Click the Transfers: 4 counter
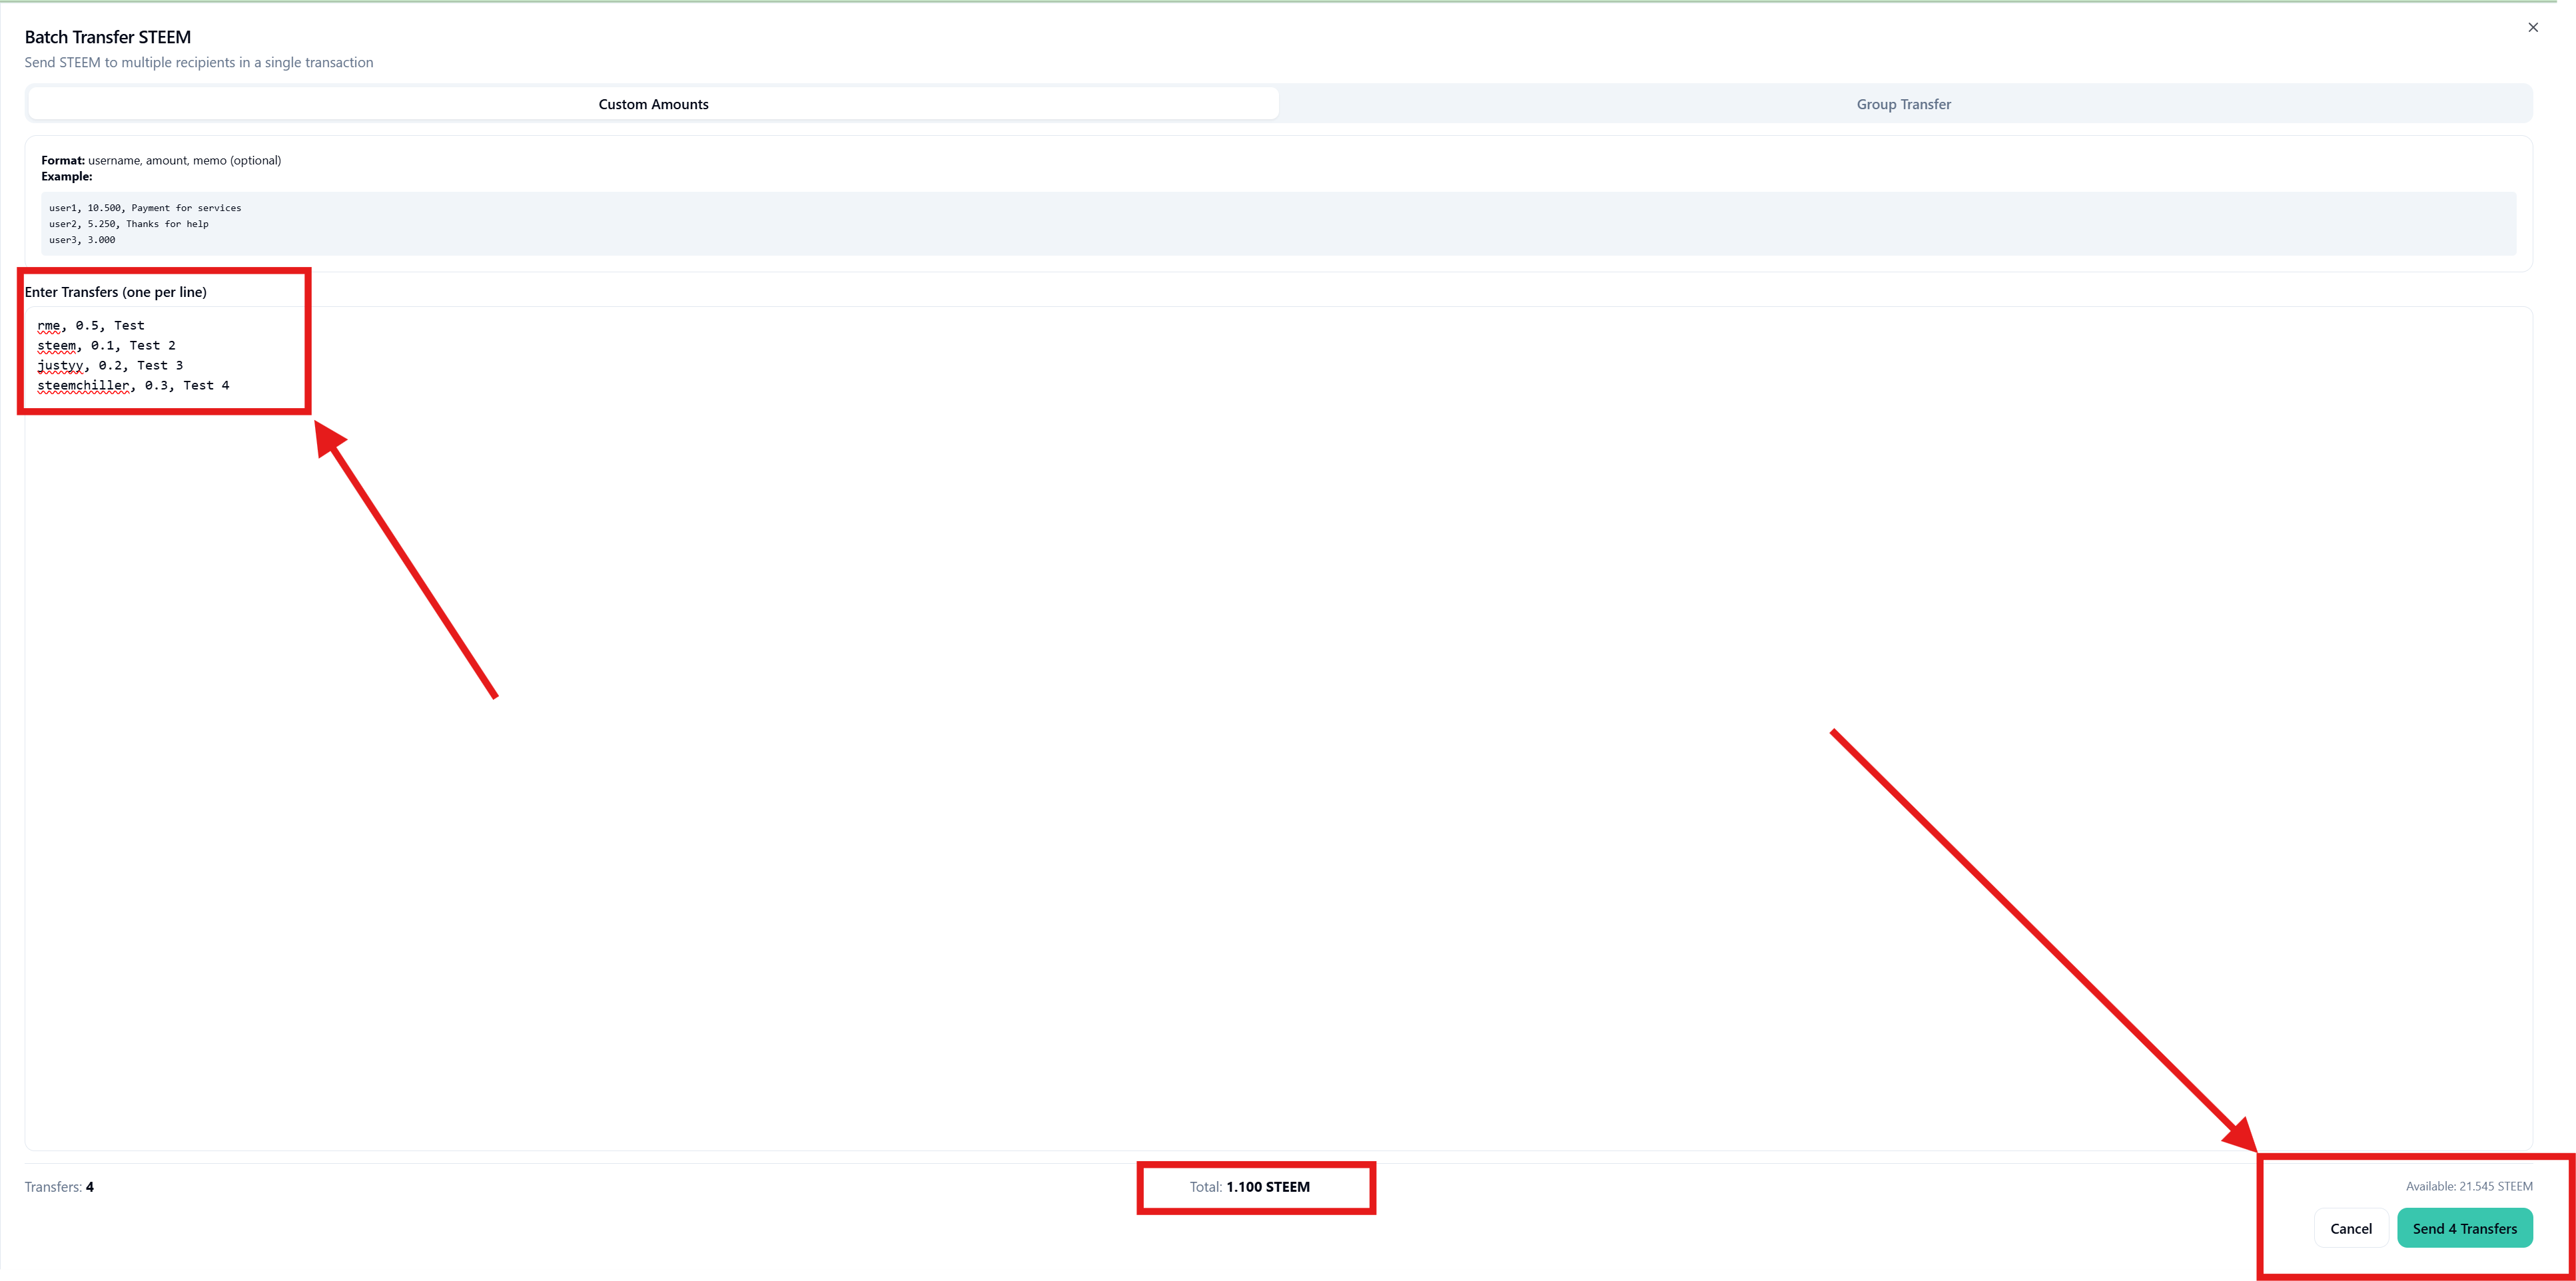 (59, 1187)
